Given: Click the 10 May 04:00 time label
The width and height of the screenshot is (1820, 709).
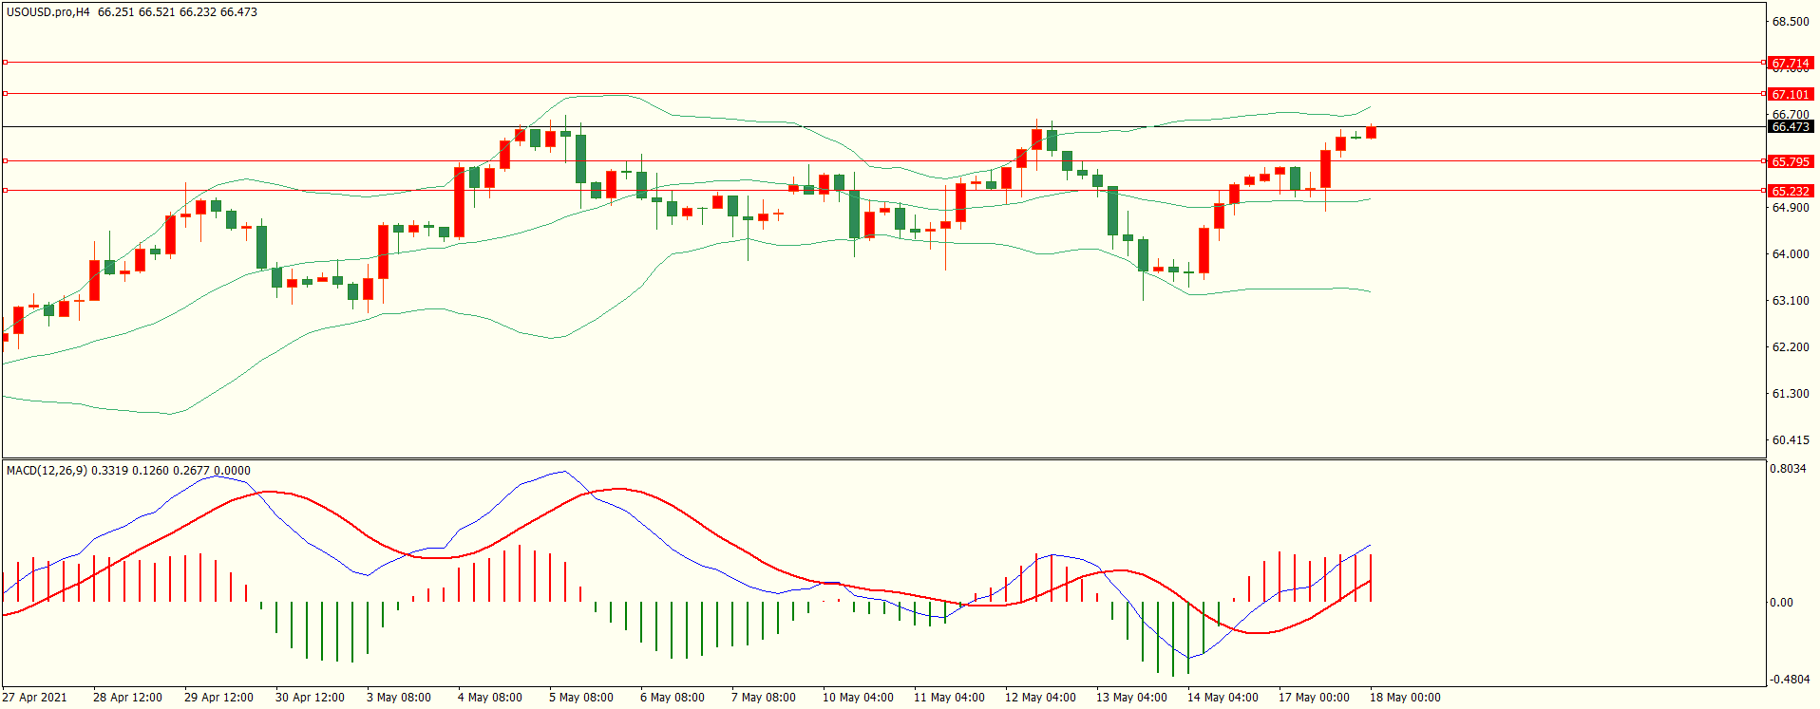Looking at the screenshot, I should pos(858,698).
